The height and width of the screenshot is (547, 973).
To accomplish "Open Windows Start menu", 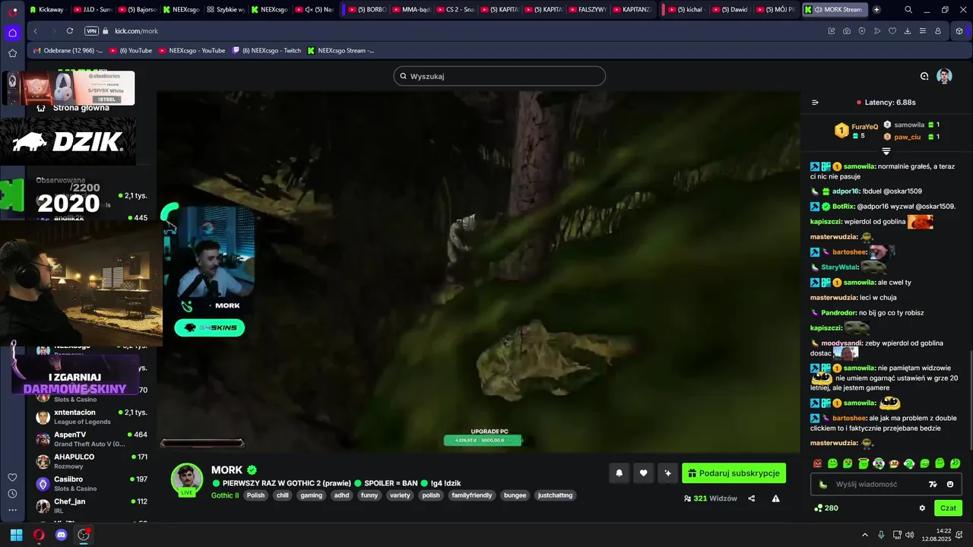I will 16,535.
